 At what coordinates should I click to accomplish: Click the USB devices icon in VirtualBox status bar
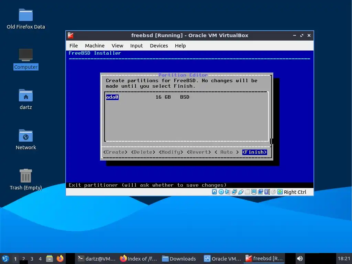241,192
